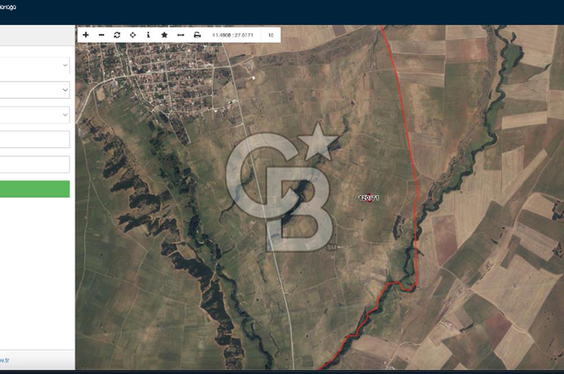Focus the second text field above green button

click(34, 164)
